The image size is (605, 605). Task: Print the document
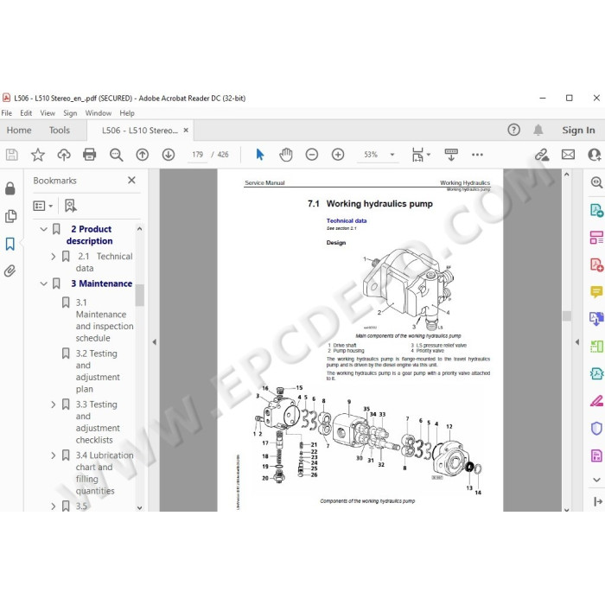pyautogui.click(x=90, y=155)
